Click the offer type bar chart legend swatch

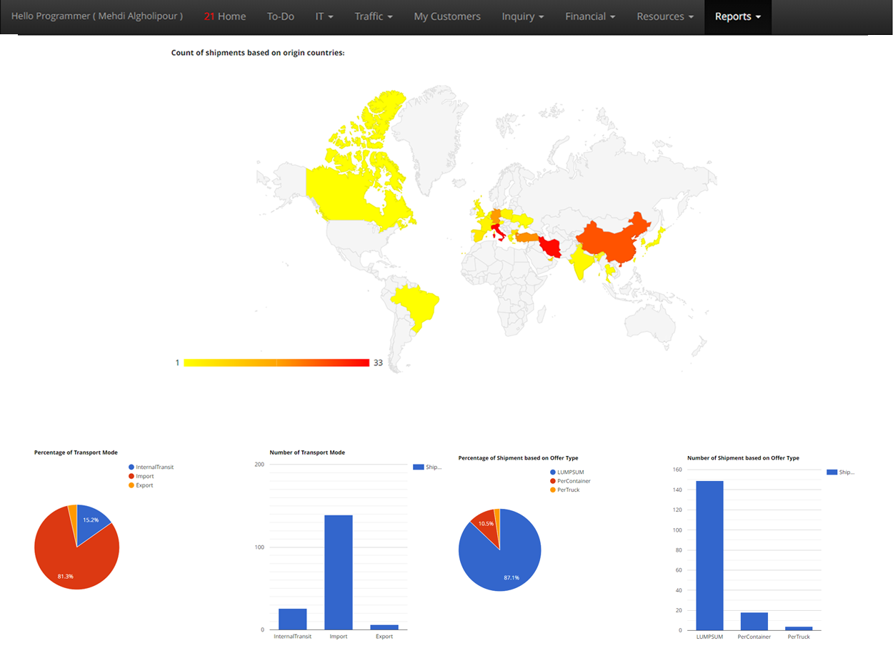tap(832, 472)
